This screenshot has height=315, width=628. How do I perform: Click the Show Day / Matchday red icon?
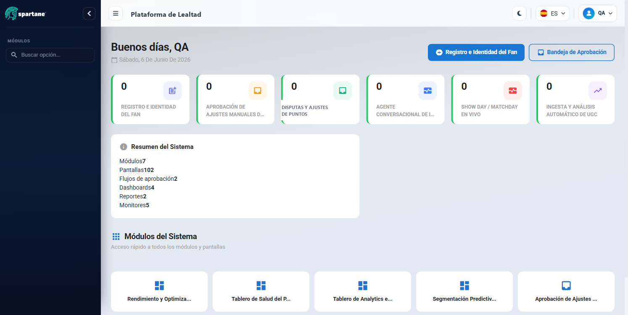(x=513, y=91)
